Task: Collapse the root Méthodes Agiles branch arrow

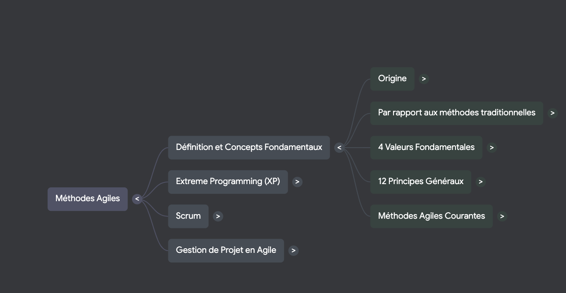Action: (x=137, y=199)
